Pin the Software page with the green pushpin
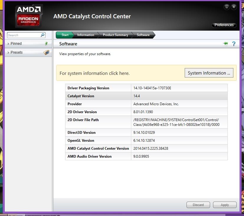Viewport: 244px width, 216px height. (225, 44)
